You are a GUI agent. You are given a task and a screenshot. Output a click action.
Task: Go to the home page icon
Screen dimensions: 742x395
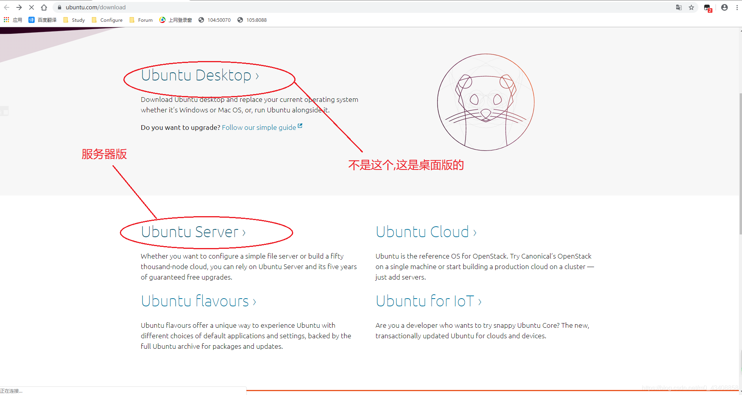point(44,7)
